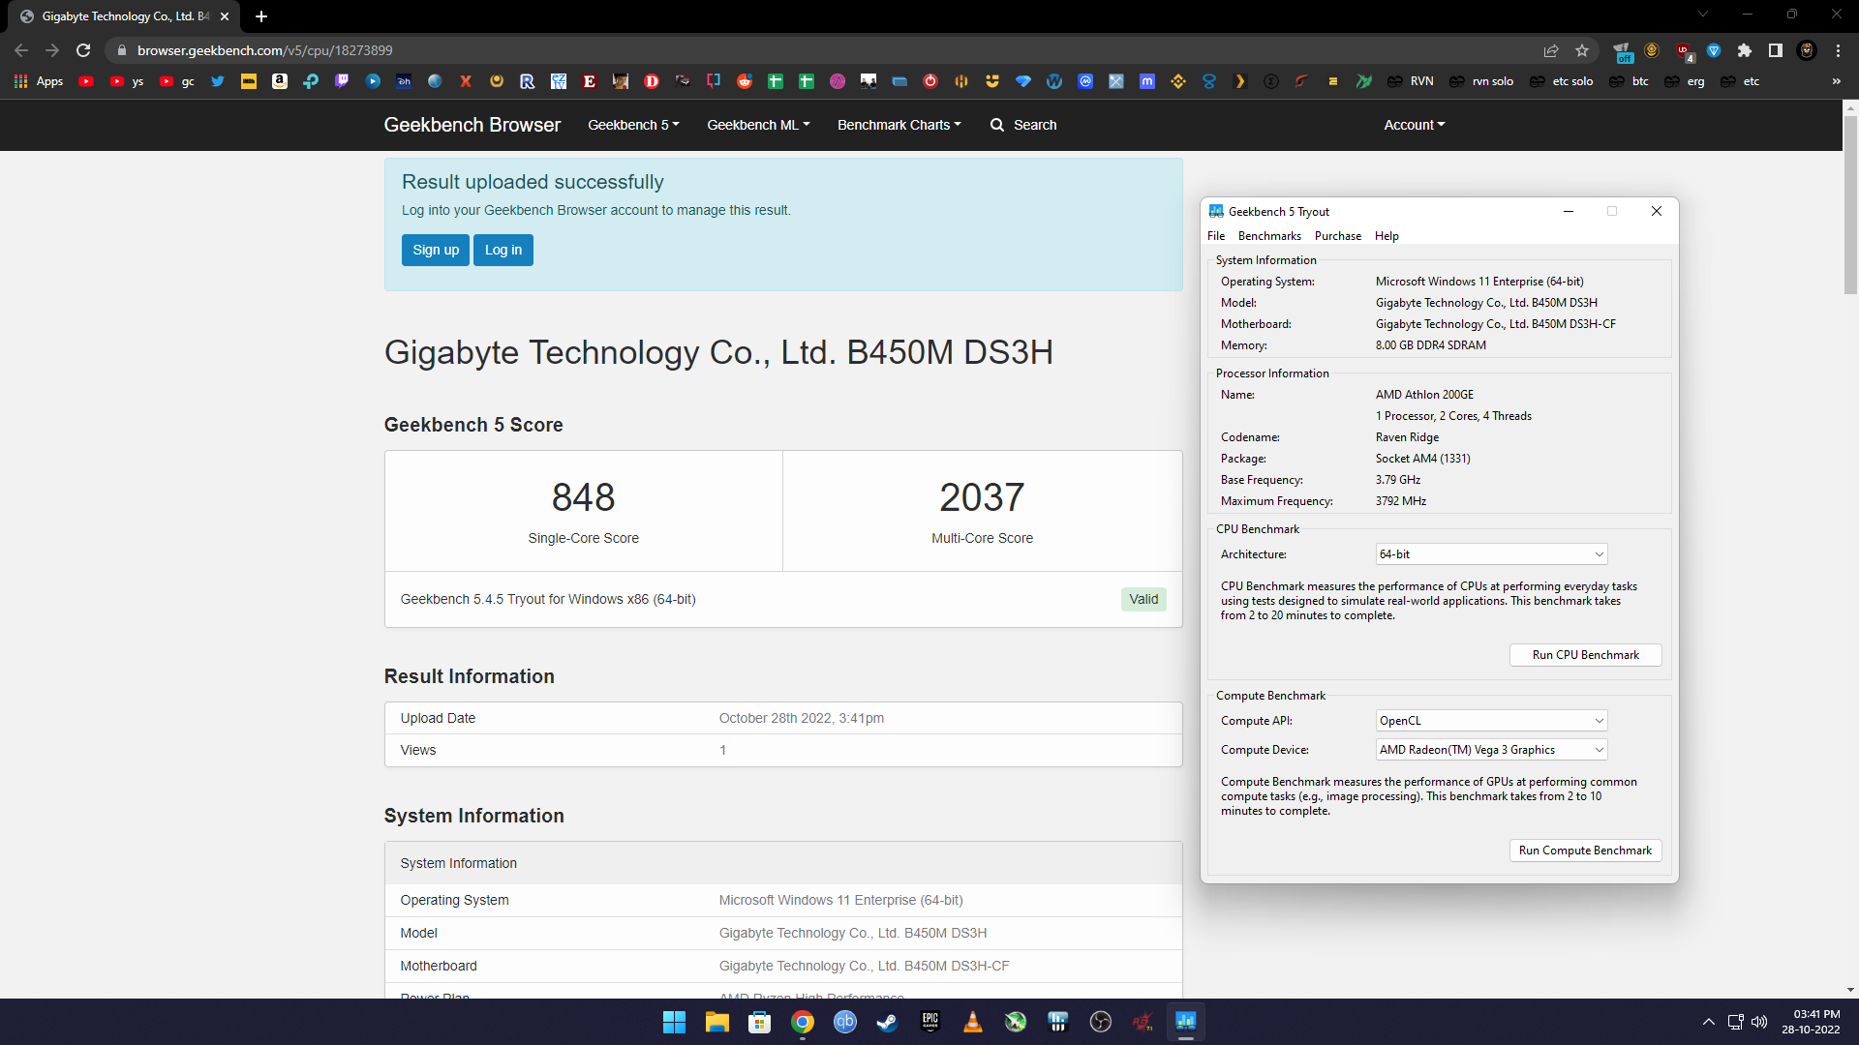Viewport: 1859px width, 1045px height.
Task: Open Steam from the taskbar
Action: [888, 1022]
